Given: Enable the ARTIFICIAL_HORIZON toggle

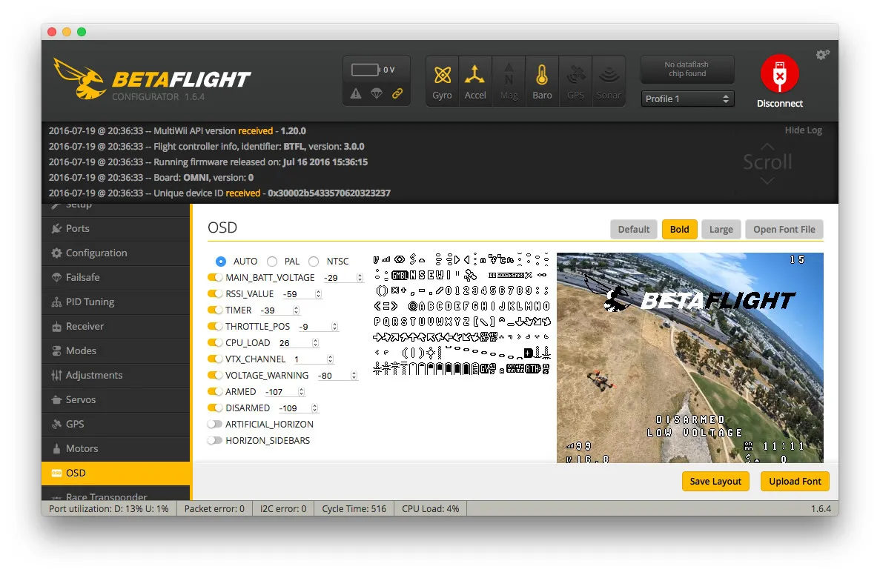Looking at the screenshot, I should pyautogui.click(x=215, y=425).
